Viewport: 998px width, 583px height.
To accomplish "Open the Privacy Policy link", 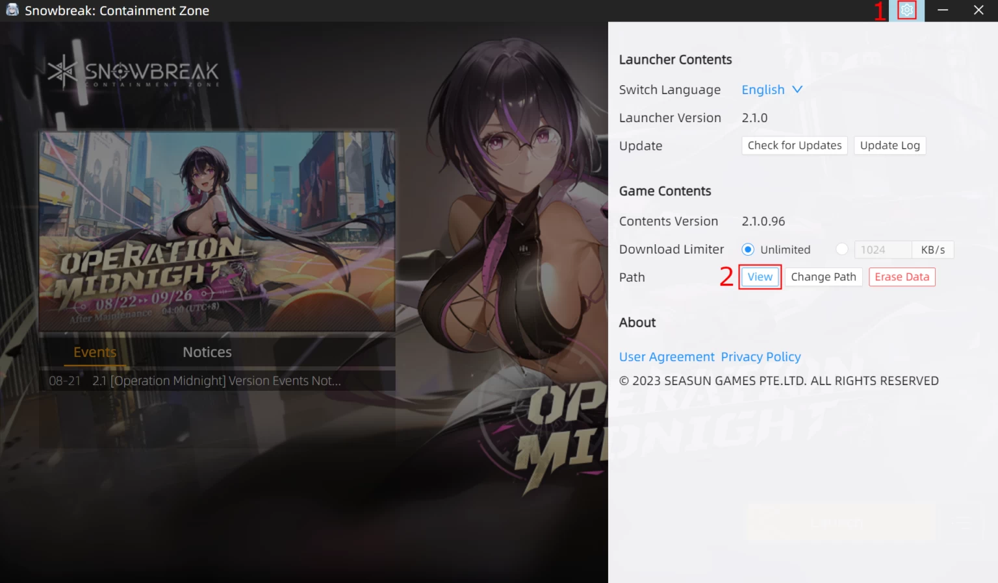I will click(761, 357).
